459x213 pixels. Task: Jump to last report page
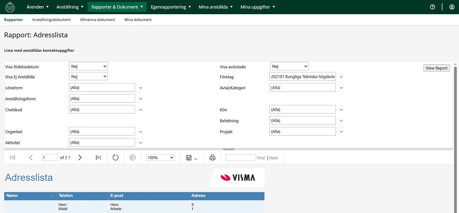98,158
